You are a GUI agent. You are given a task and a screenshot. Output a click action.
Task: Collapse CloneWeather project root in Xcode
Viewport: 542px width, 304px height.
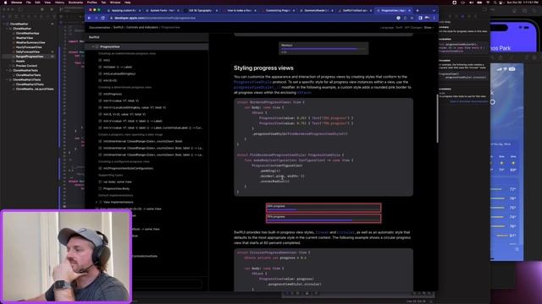[x=3, y=24]
